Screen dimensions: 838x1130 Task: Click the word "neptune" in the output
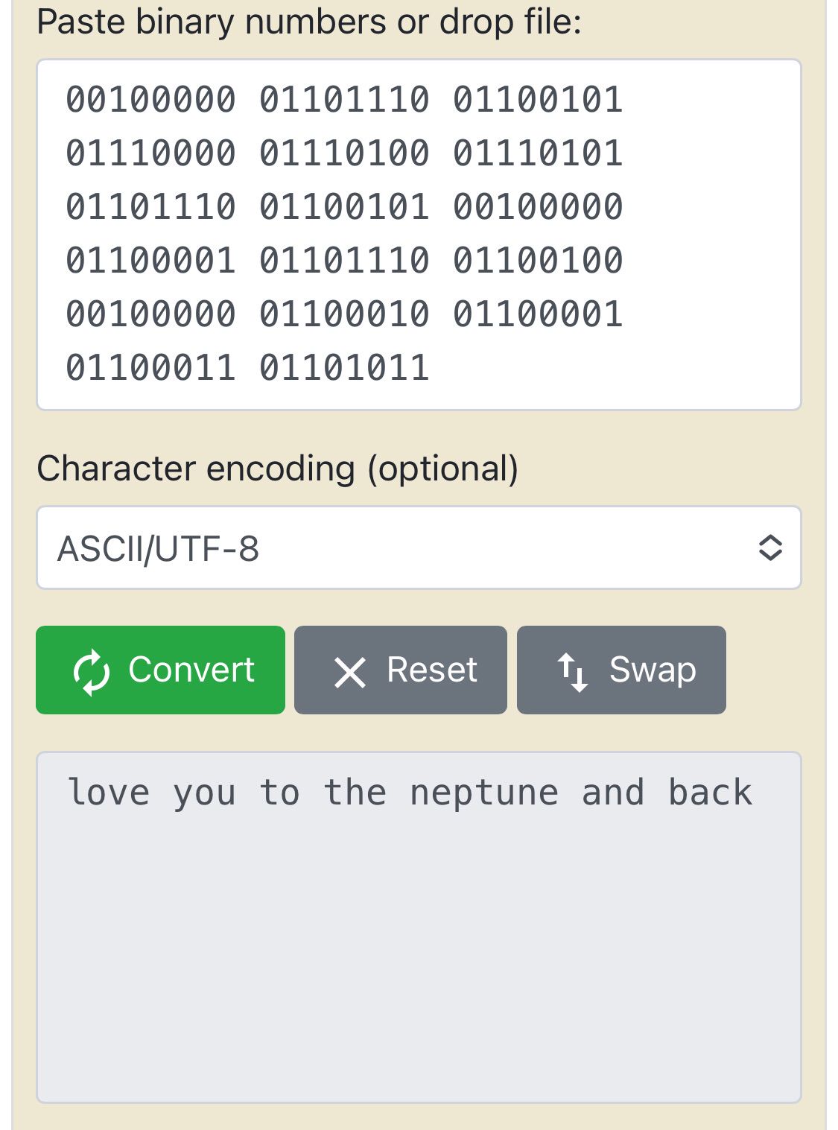[x=483, y=793]
